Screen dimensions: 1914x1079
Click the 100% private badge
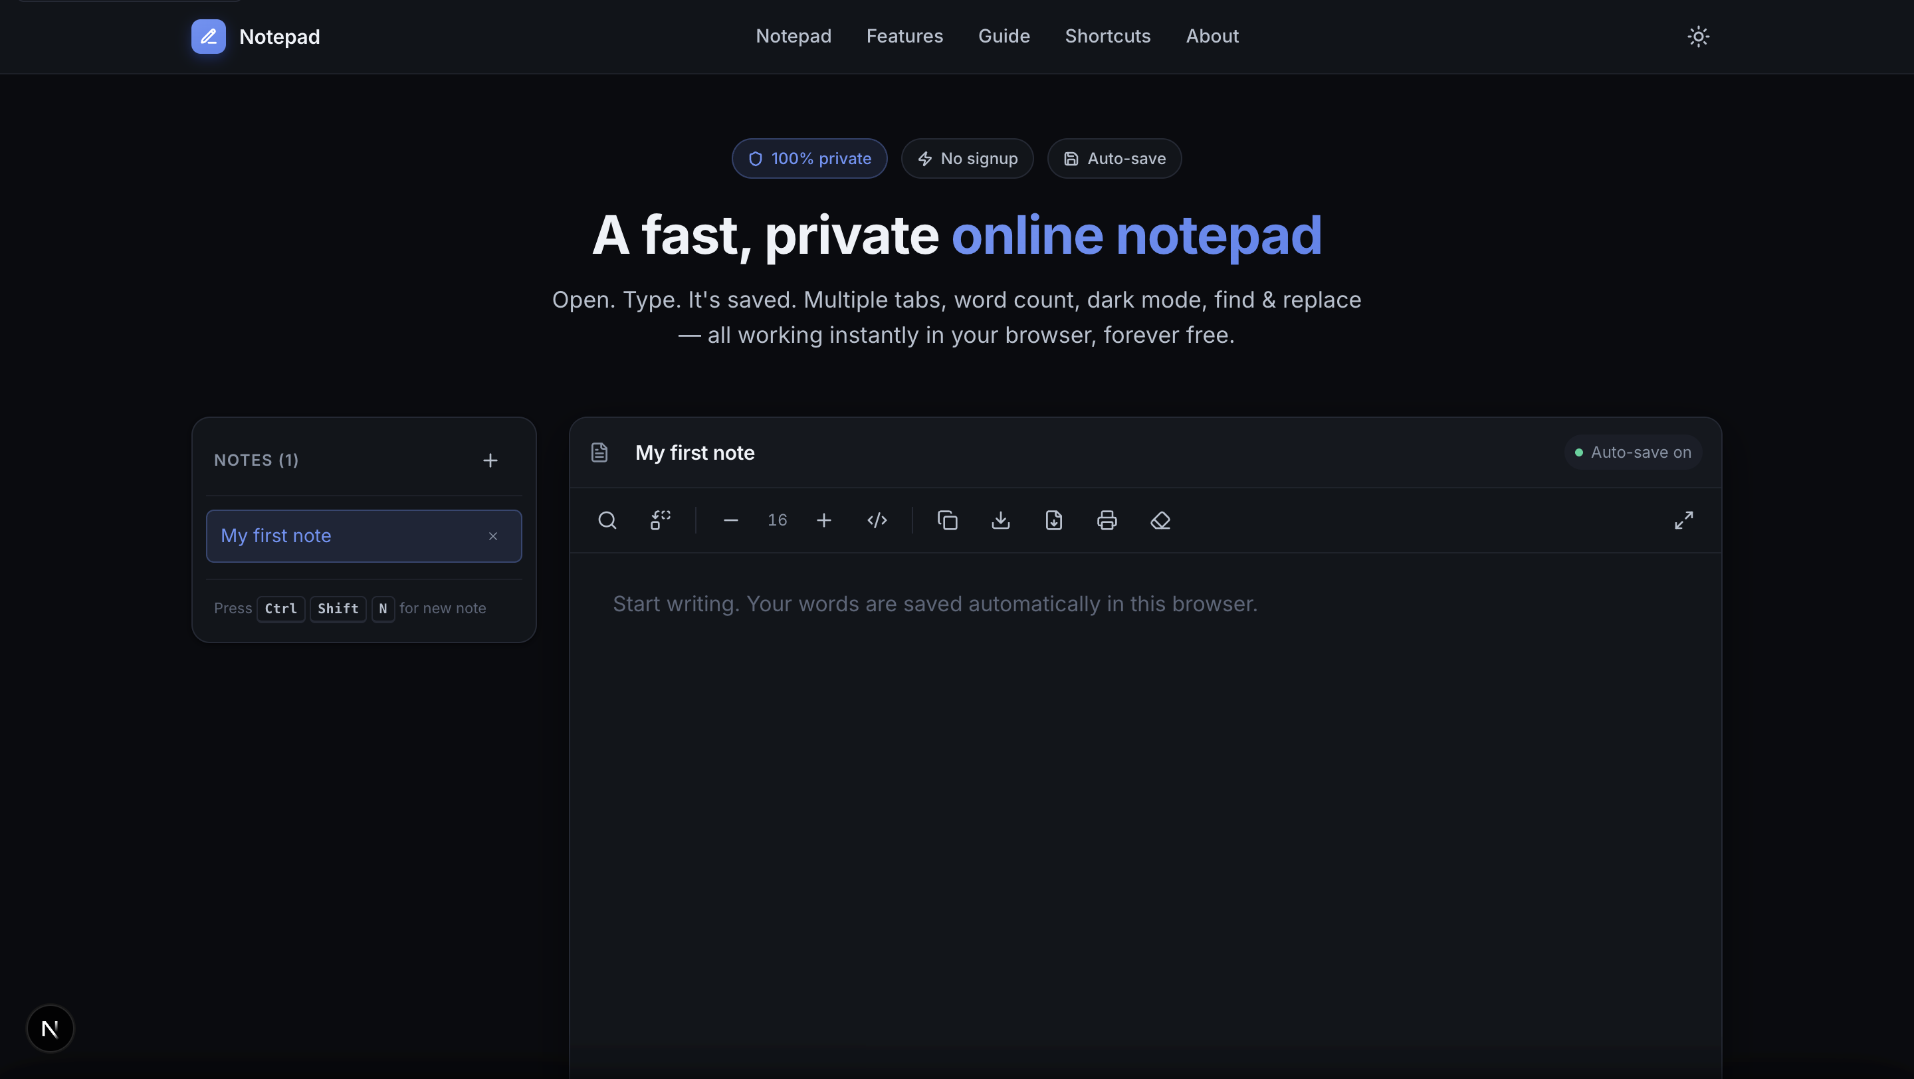click(809, 158)
